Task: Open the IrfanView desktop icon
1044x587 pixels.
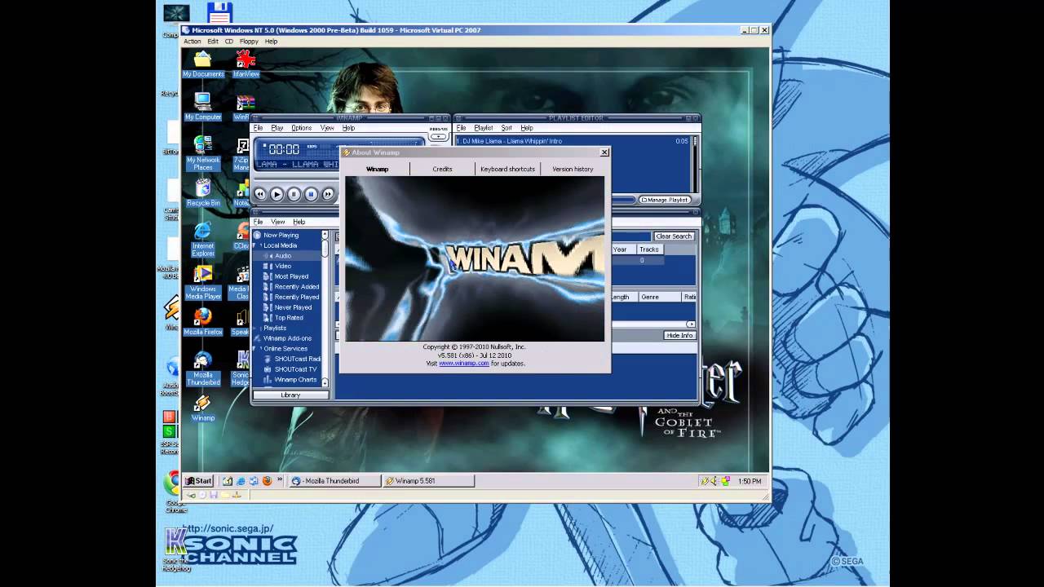Action: (x=246, y=64)
